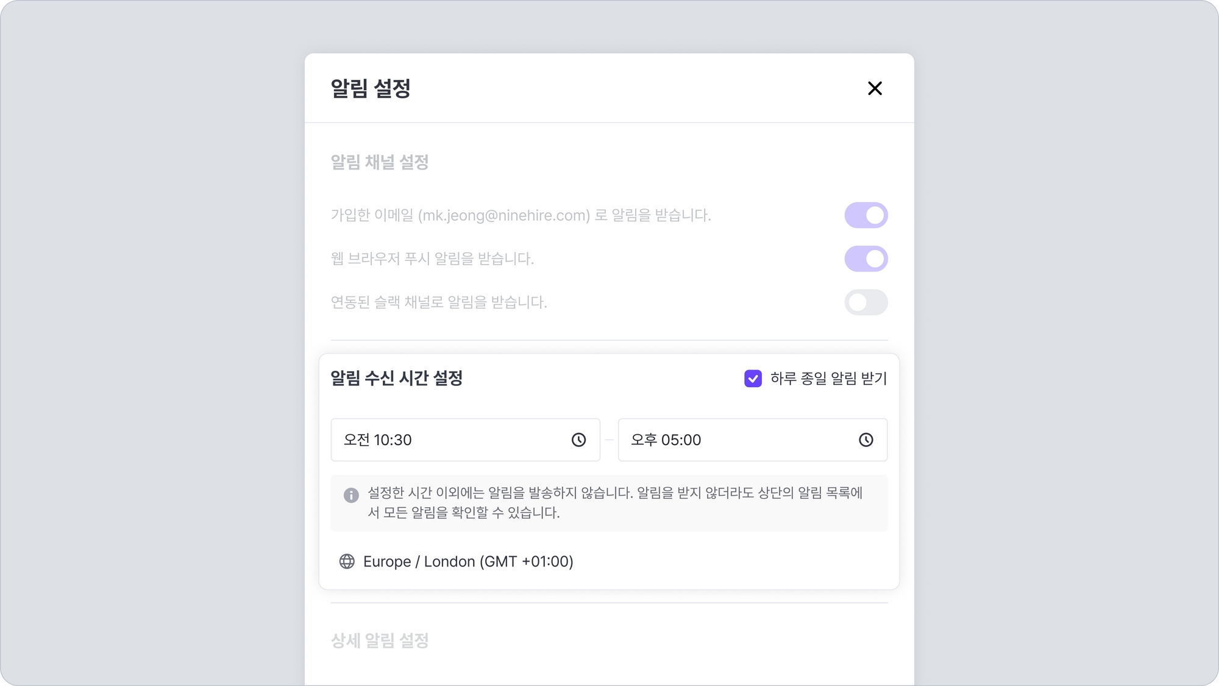This screenshot has width=1219, height=686.
Task: Click the 웹 브라우저 푸시 알림 label text
Action: pyautogui.click(x=432, y=259)
